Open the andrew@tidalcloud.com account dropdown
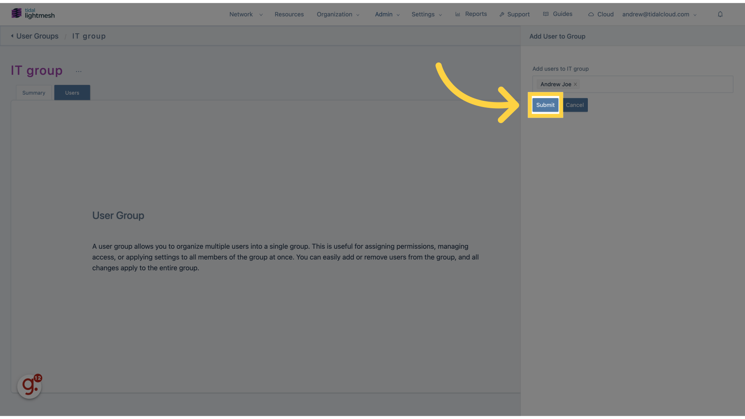The height and width of the screenshot is (419, 745). 660,14
